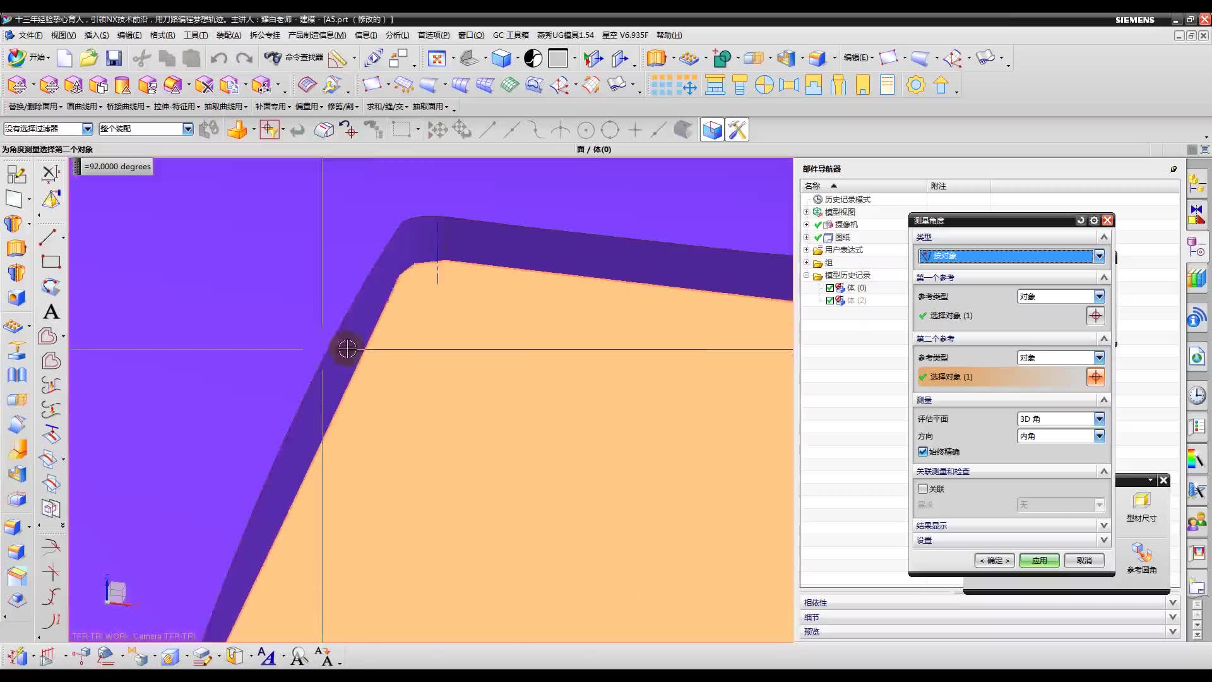Click the Undo arrow icon
Viewport: 1212px width, 682px height.
click(x=219, y=59)
